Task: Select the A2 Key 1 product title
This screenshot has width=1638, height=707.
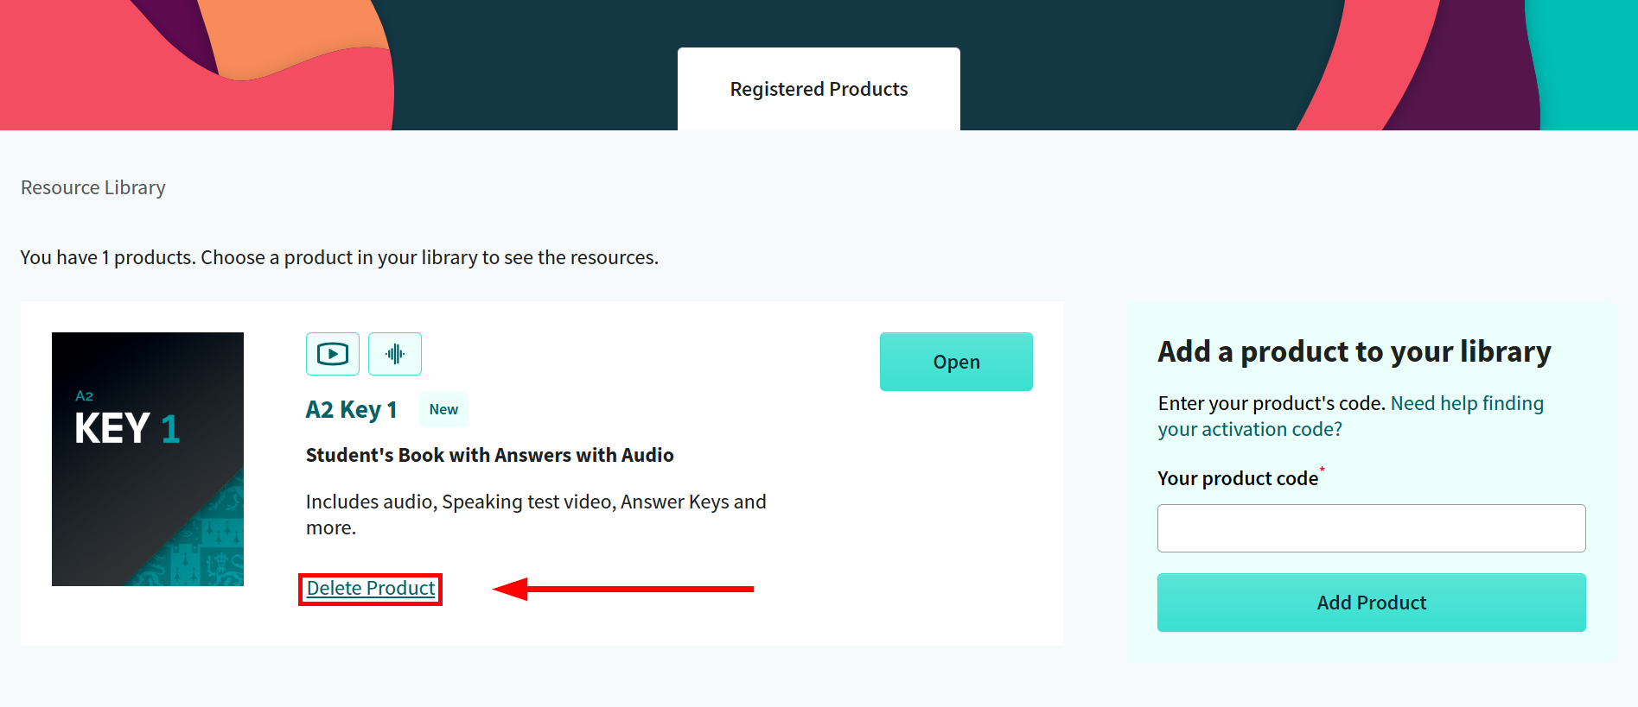Action: click(351, 409)
